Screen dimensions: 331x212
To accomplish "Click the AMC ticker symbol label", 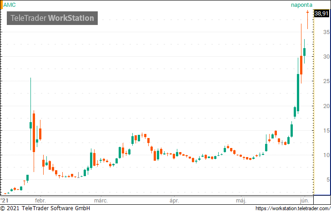I will tap(10, 5).
